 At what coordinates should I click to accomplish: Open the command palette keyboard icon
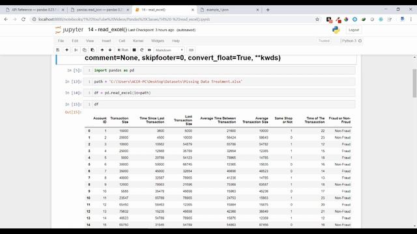[191, 50]
